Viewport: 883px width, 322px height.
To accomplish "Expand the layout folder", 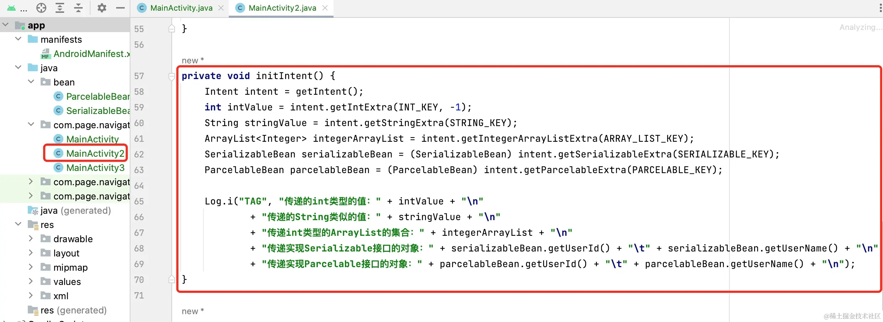I will point(31,253).
